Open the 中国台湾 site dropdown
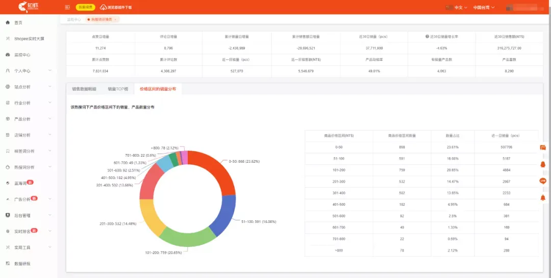The height and width of the screenshot is (278, 551). click(484, 8)
